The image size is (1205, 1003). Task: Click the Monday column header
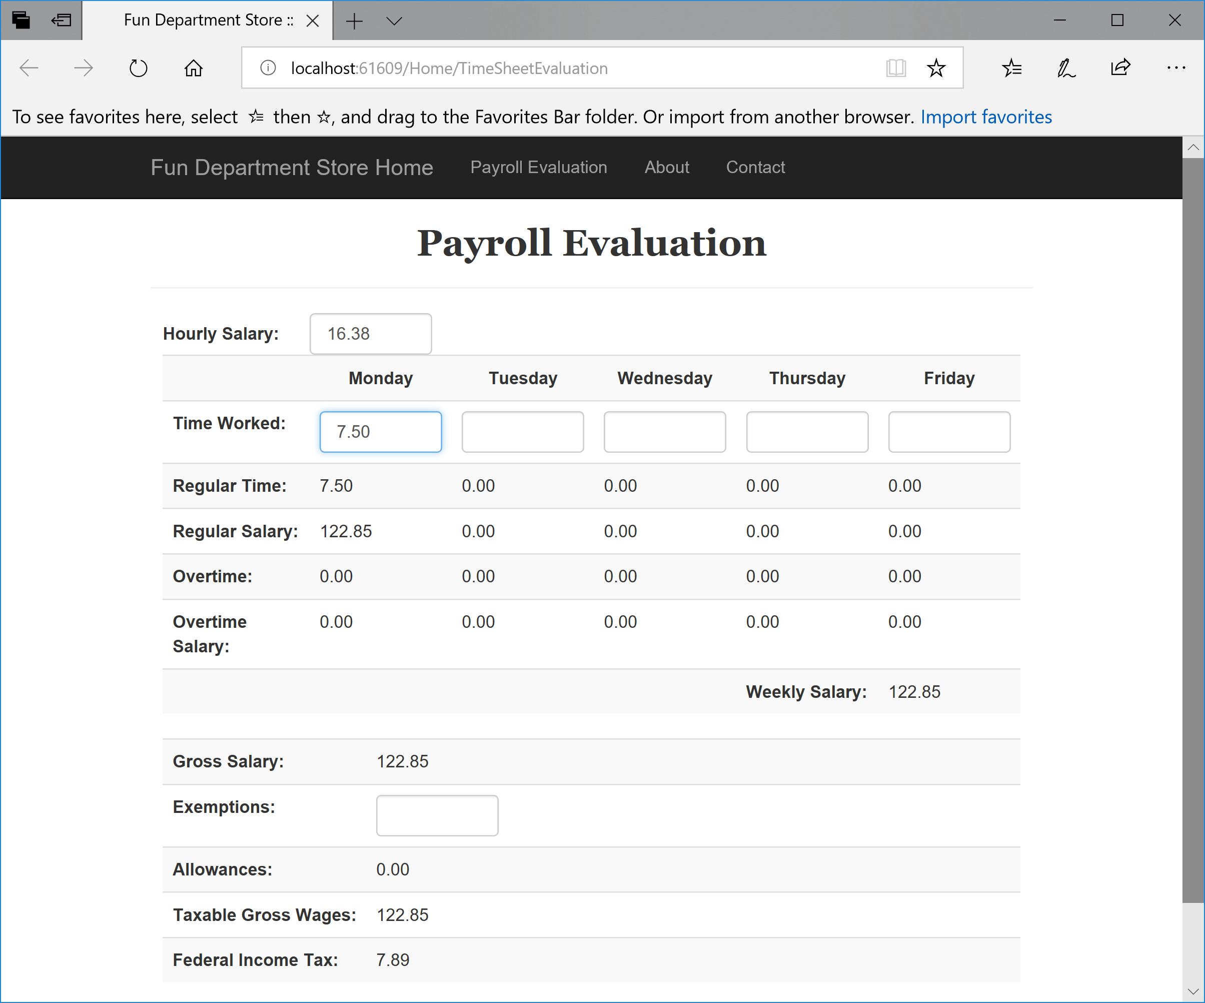pos(381,379)
